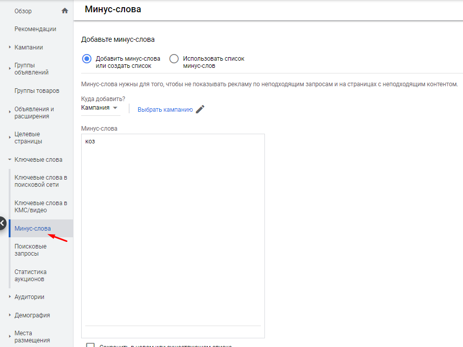This screenshot has width=463, height=347.
Task: Open the Кампания dropdown under Куда добавить
Action: 100,108
